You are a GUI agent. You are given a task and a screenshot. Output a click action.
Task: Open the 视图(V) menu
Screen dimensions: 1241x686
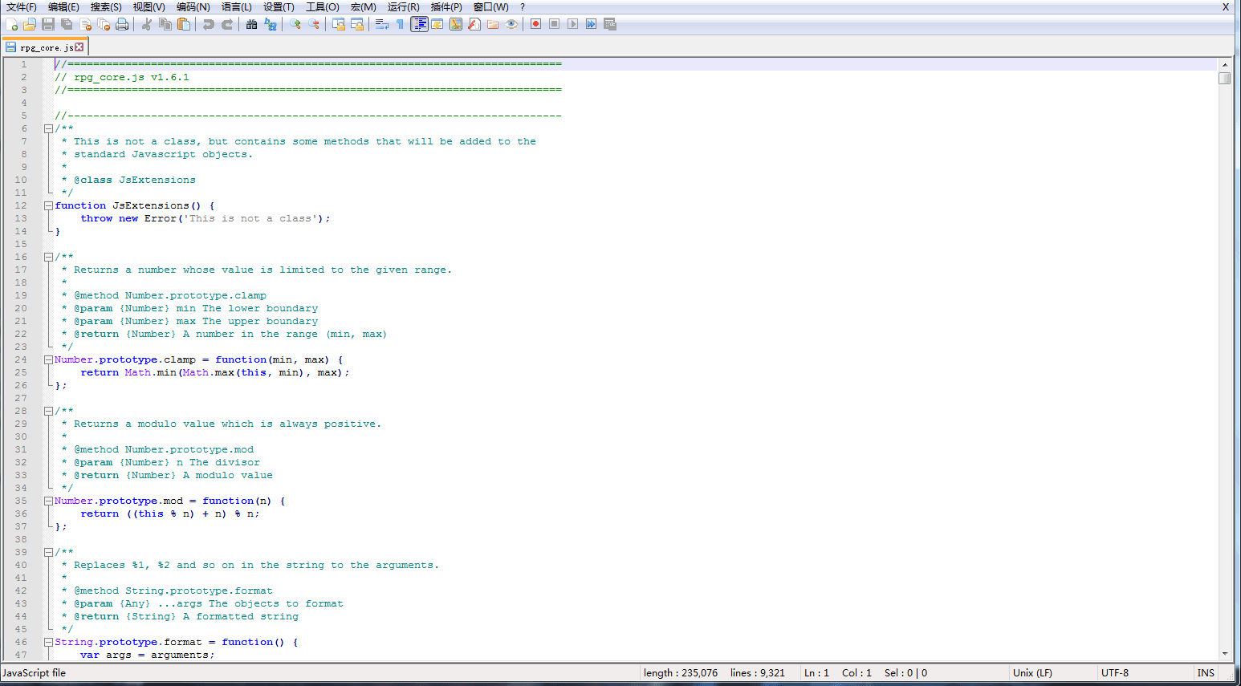tap(149, 7)
